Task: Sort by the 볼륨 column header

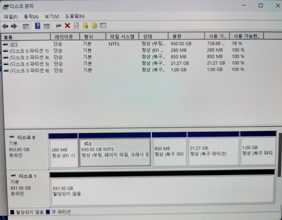Action: click(x=26, y=37)
